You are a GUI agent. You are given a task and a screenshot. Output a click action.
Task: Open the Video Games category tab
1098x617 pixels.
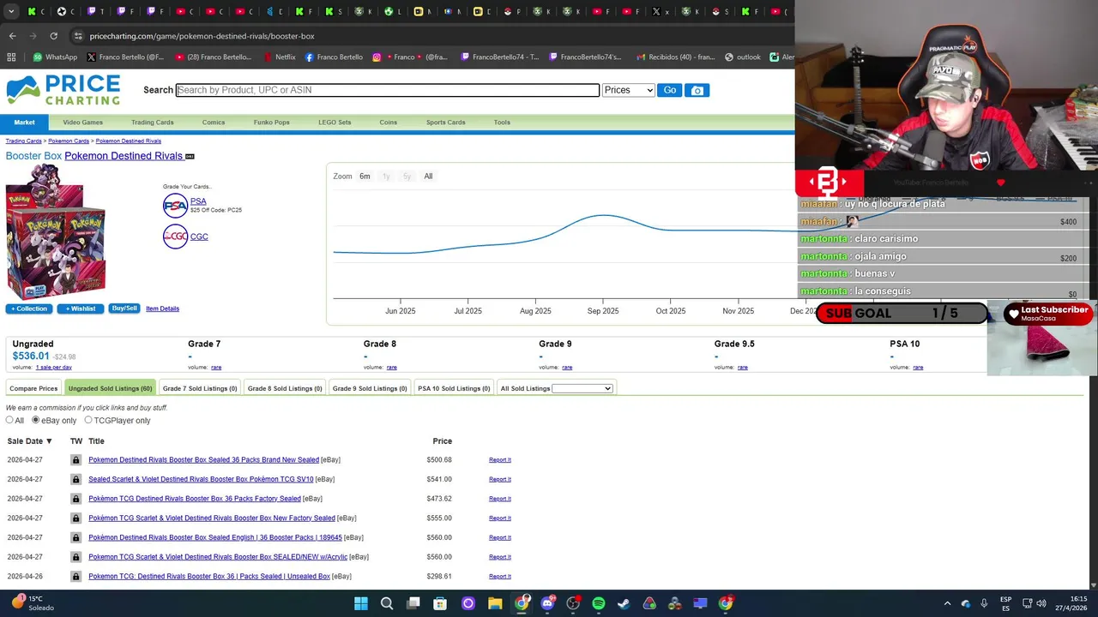click(x=82, y=123)
